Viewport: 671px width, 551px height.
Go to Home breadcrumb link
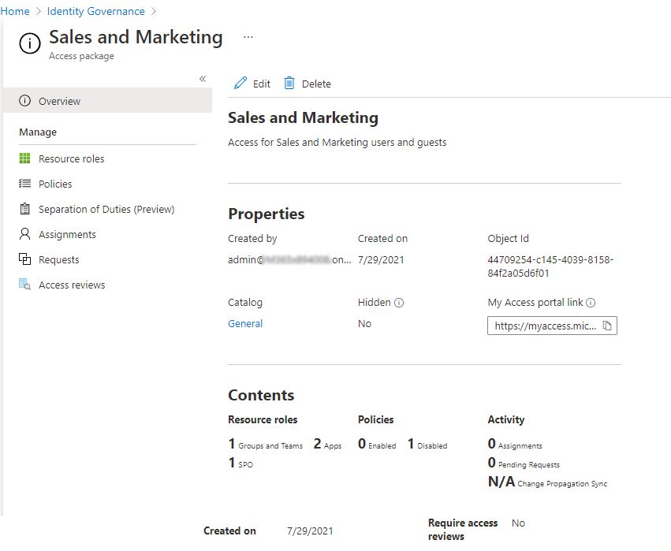[15, 11]
